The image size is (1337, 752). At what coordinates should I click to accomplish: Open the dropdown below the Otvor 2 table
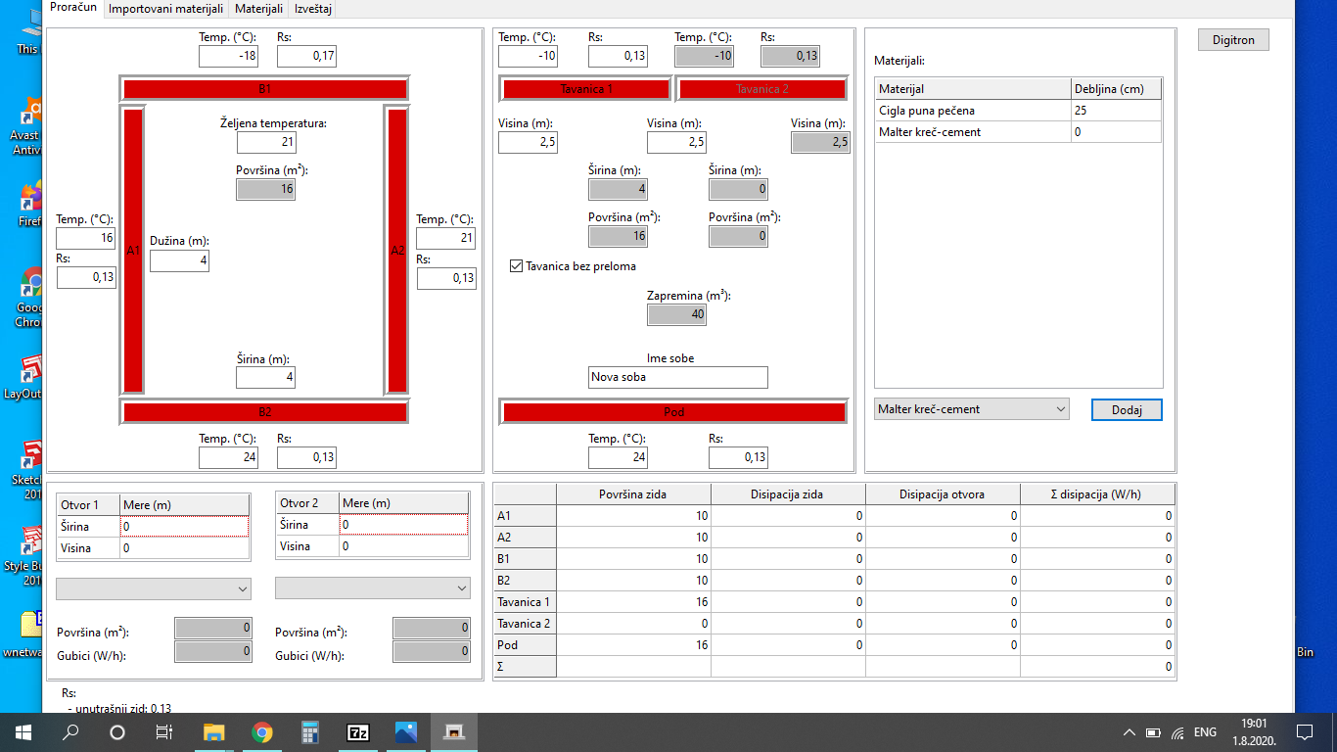point(372,588)
